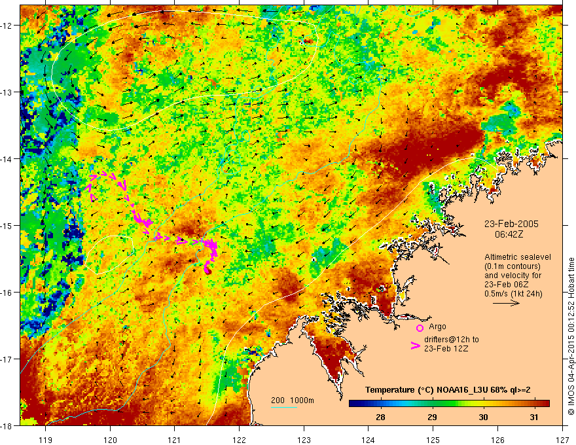The height and width of the screenshot is (445, 576).
Task: Click the 'drifters@12h to' legend label
Action: click(x=452, y=340)
